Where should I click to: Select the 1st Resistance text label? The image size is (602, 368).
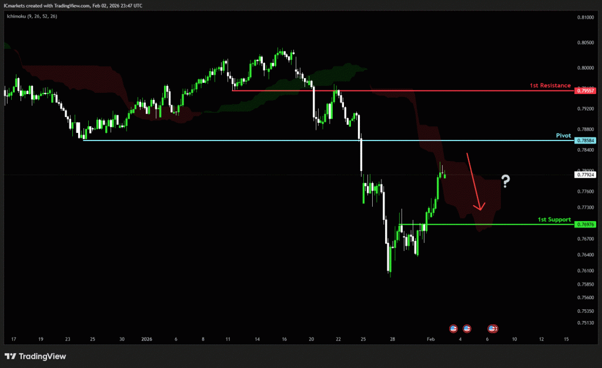click(x=550, y=86)
